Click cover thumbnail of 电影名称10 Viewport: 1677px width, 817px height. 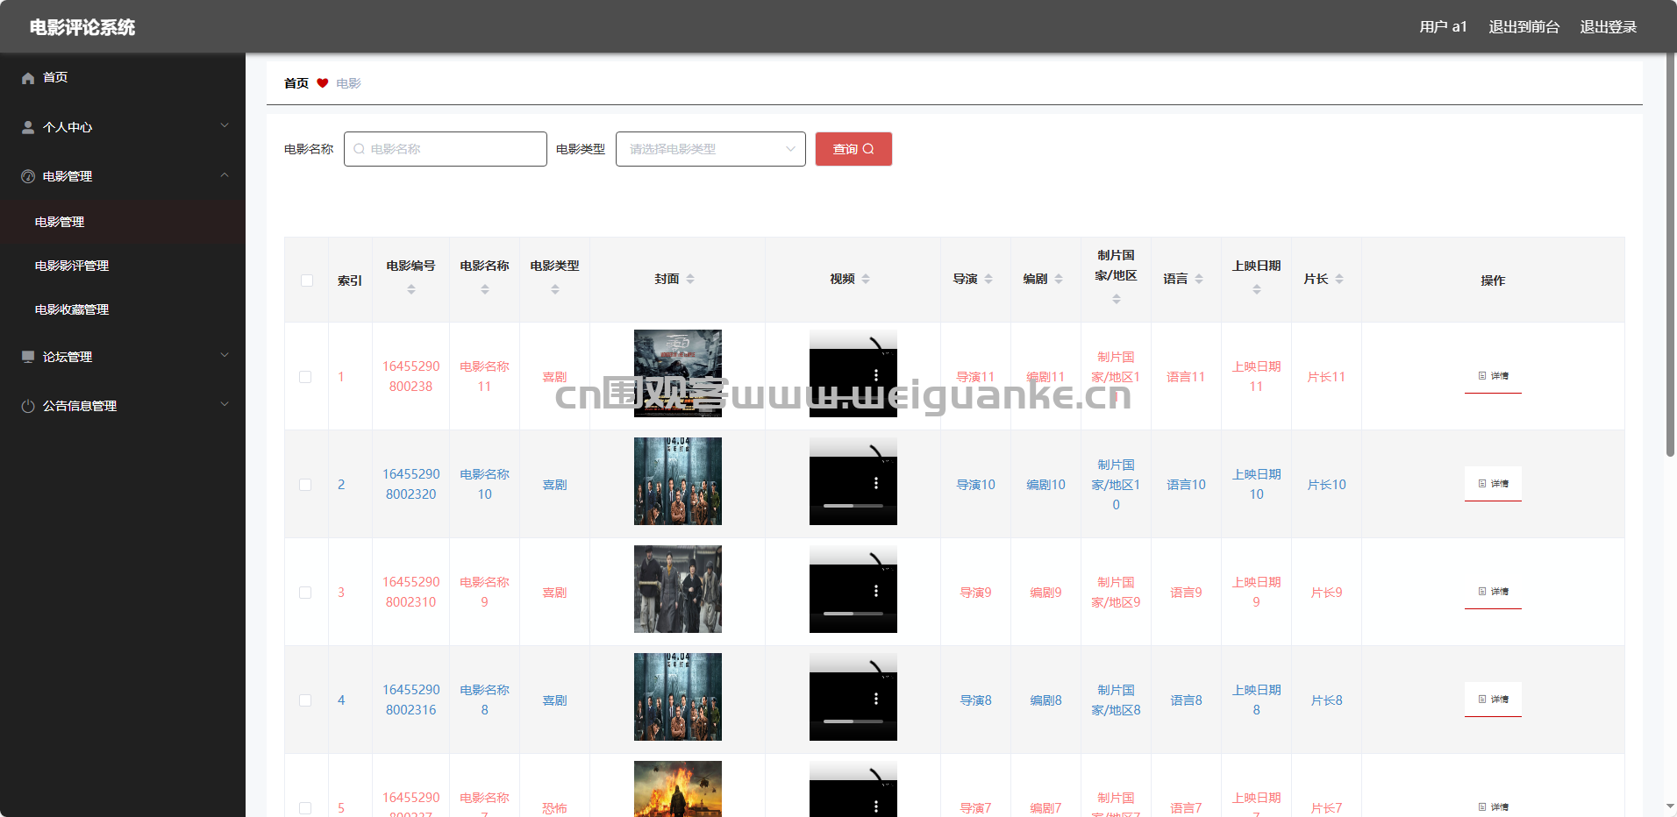click(x=678, y=481)
